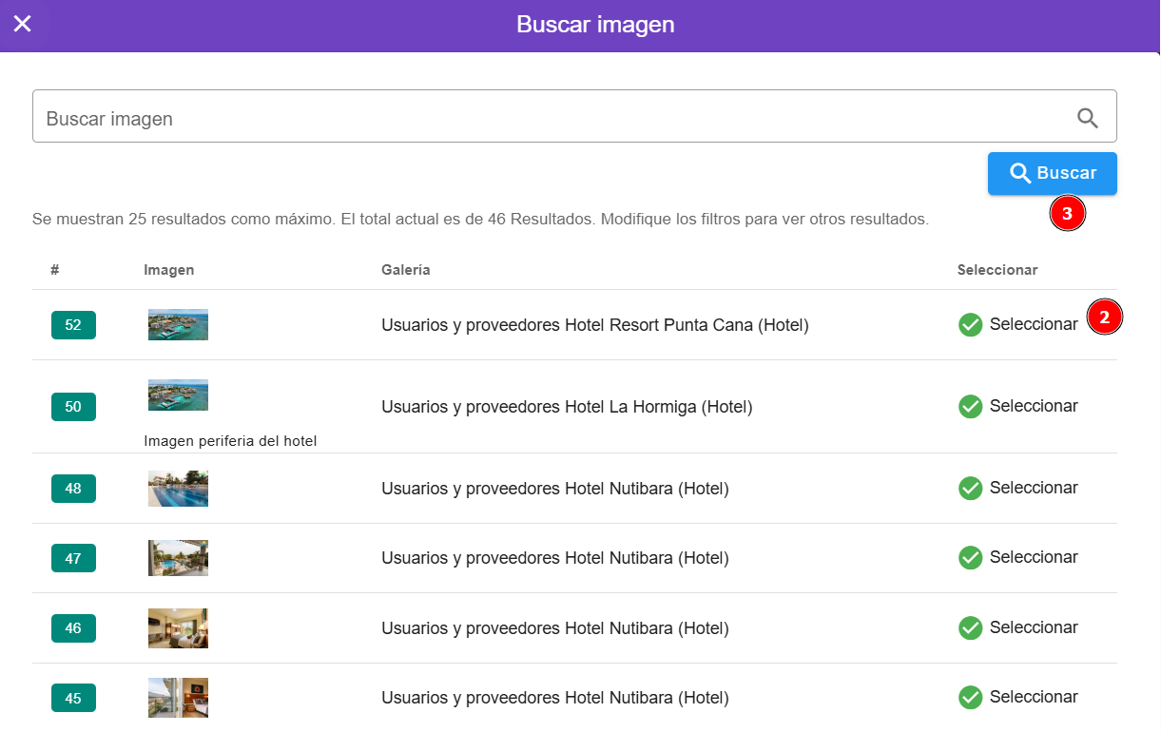
Task: Click green check icon for image 46
Action: 970,628
